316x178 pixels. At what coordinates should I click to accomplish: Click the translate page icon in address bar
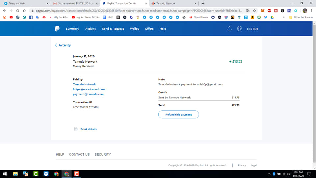[248, 11]
